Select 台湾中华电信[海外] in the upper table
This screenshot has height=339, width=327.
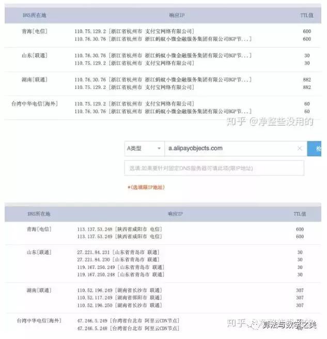[35, 104]
